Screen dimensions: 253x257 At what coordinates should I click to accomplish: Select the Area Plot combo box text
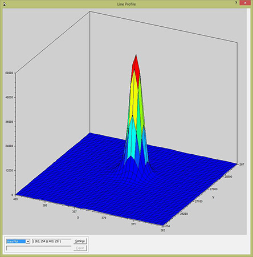16,242
